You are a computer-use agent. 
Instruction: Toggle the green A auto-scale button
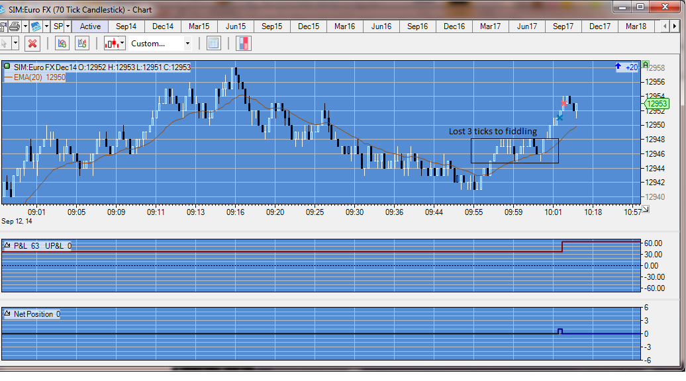click(x=646, y=65)
